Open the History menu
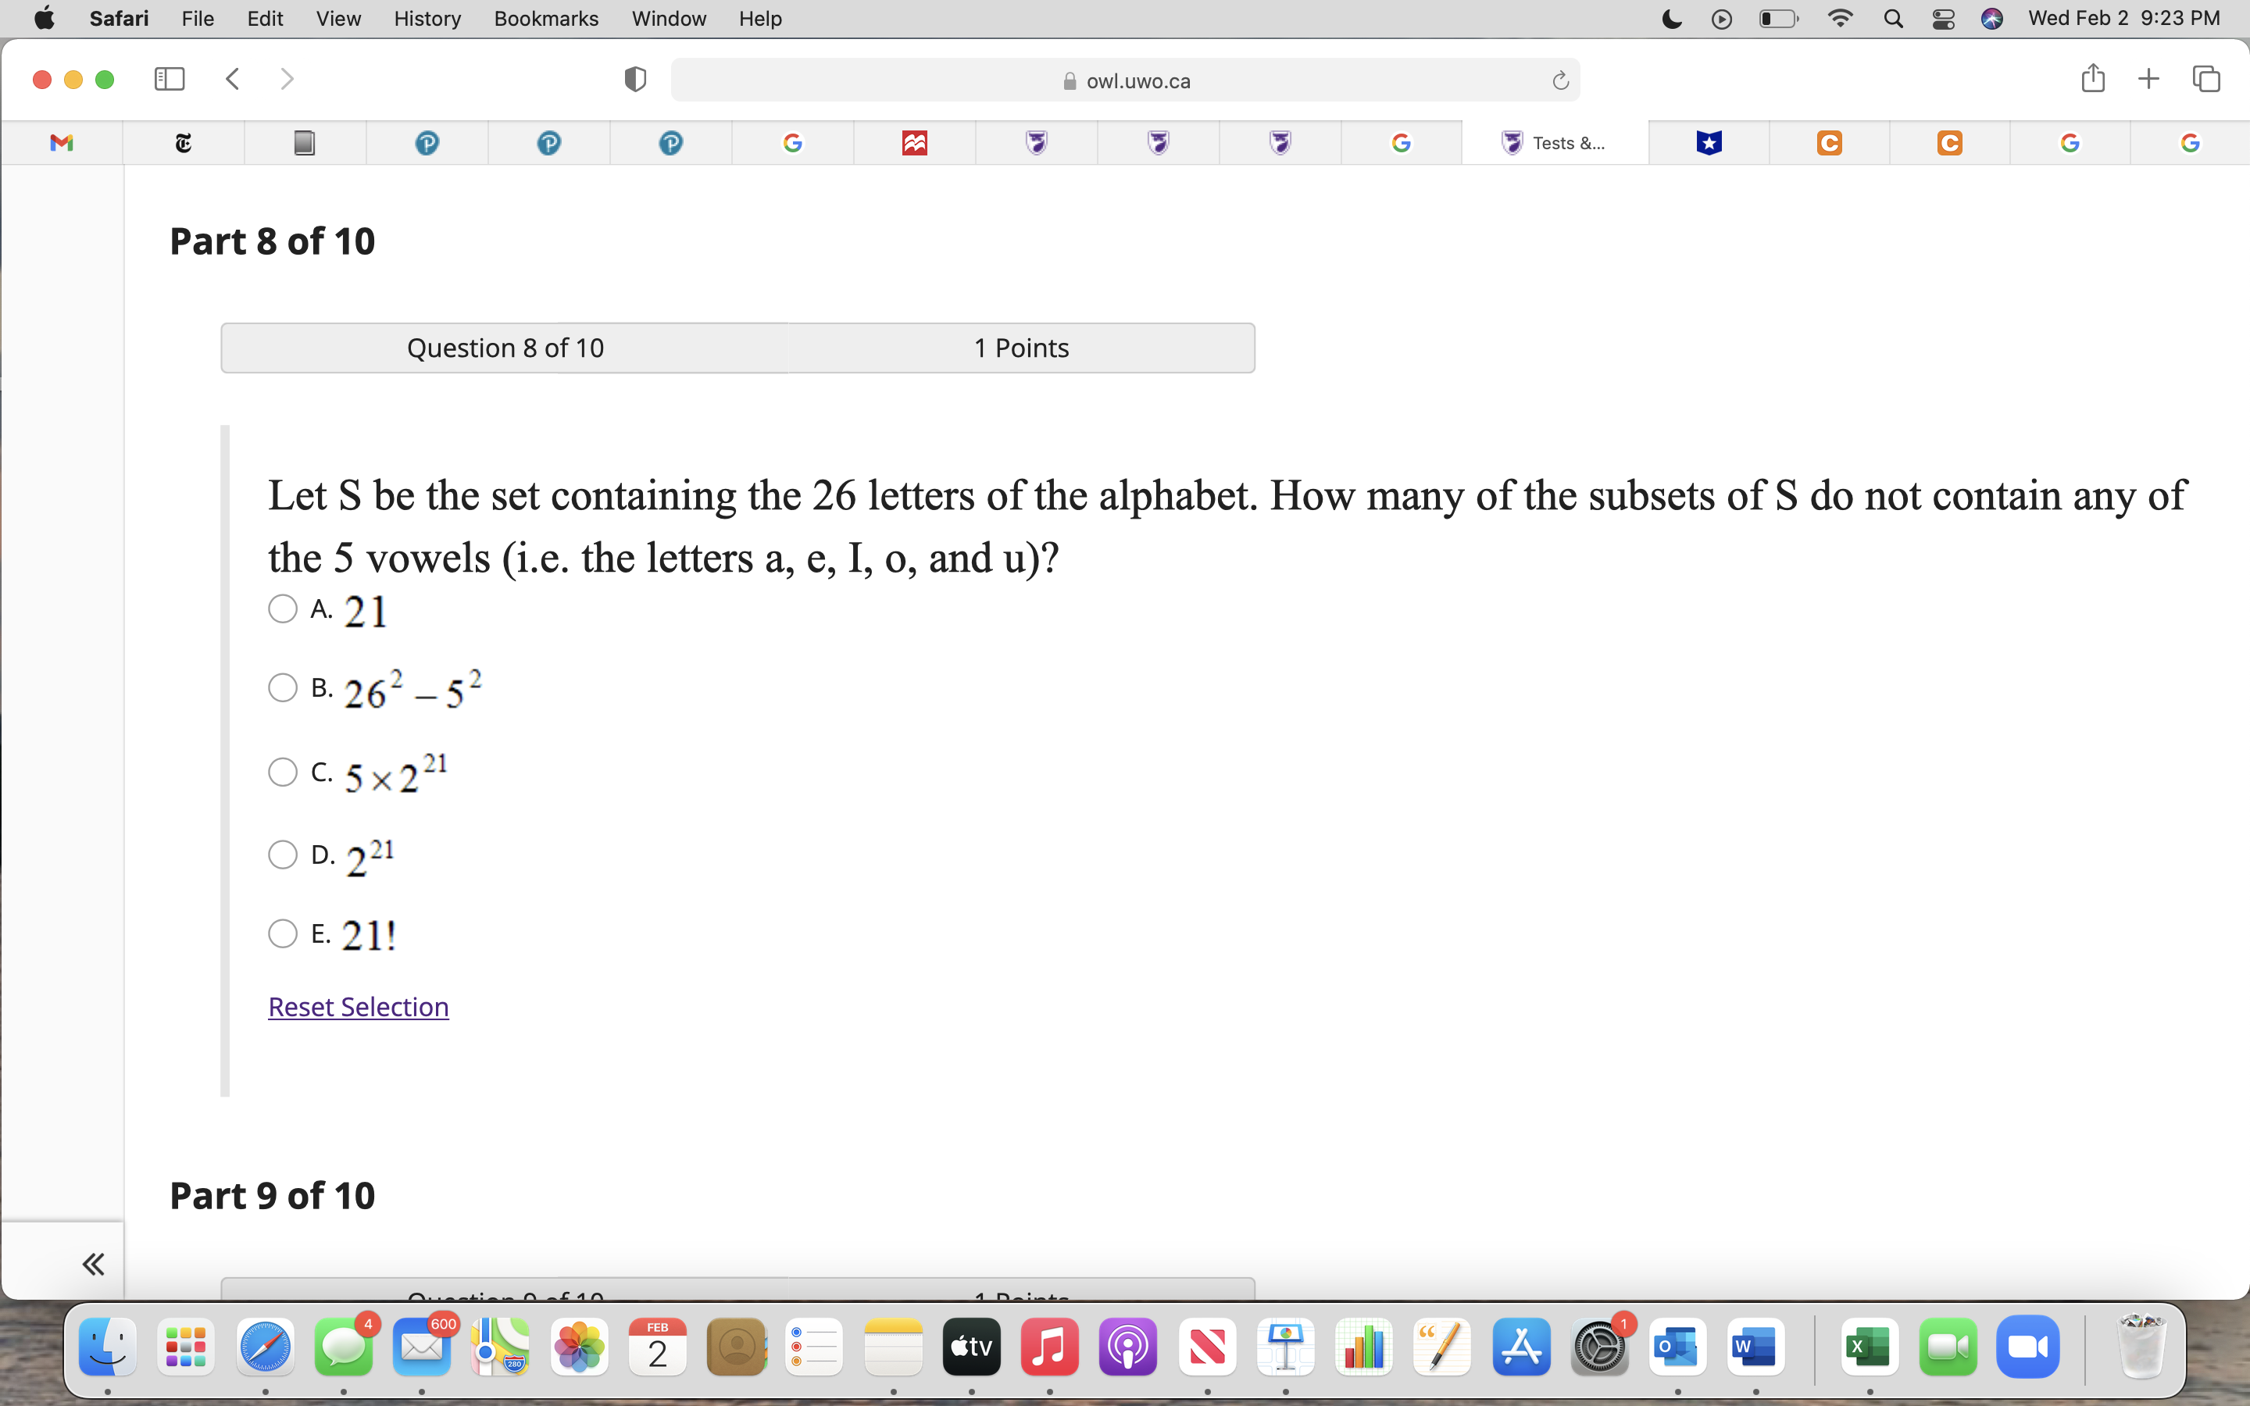This screenshot has height=1406, width=2250. pyautogui.click(x=426, y=19)
